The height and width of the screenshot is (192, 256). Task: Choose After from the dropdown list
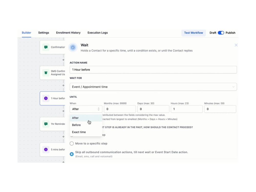coord(86,118)
